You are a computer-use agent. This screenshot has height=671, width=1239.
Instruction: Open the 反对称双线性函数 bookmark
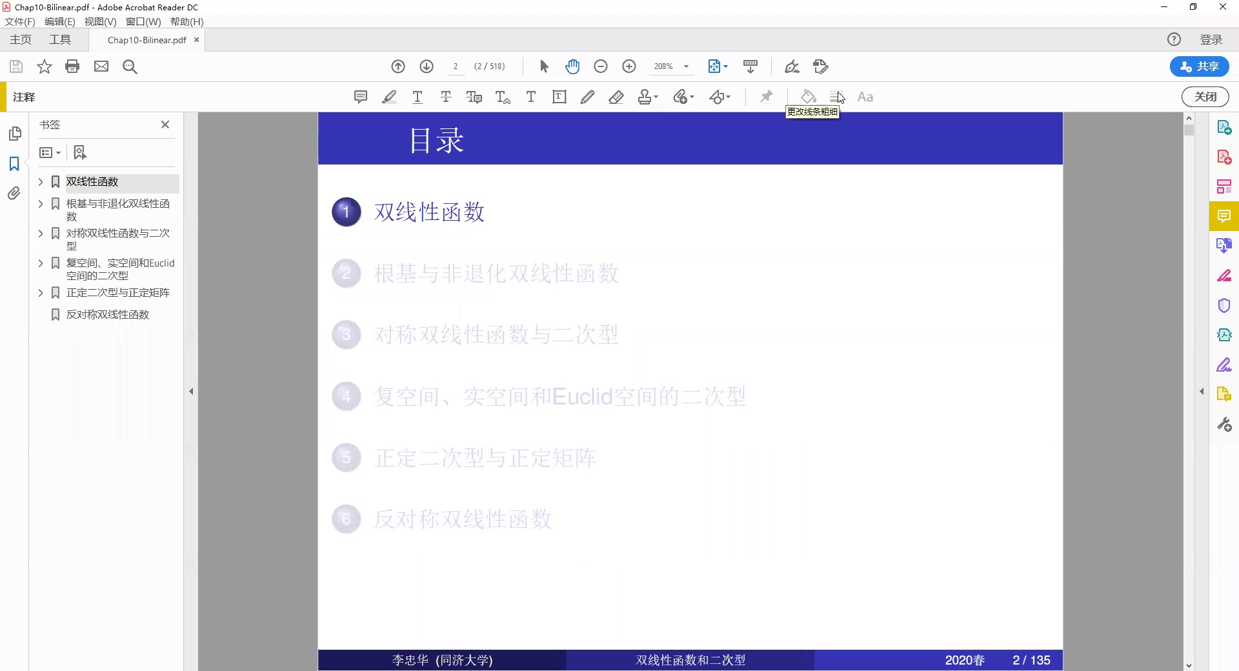coord(108,315)
